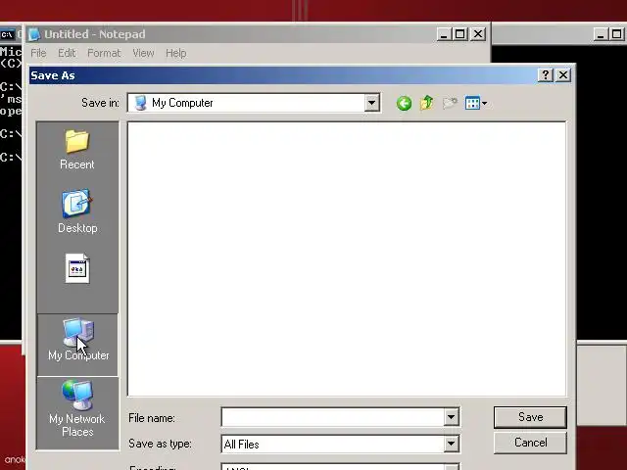Viewport: 627px width, 470px height.
Task: Minimize the command prompt window
Action: (601, 34)
